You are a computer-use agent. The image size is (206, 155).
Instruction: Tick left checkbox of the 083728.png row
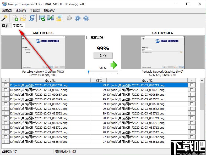pos(6,118)
